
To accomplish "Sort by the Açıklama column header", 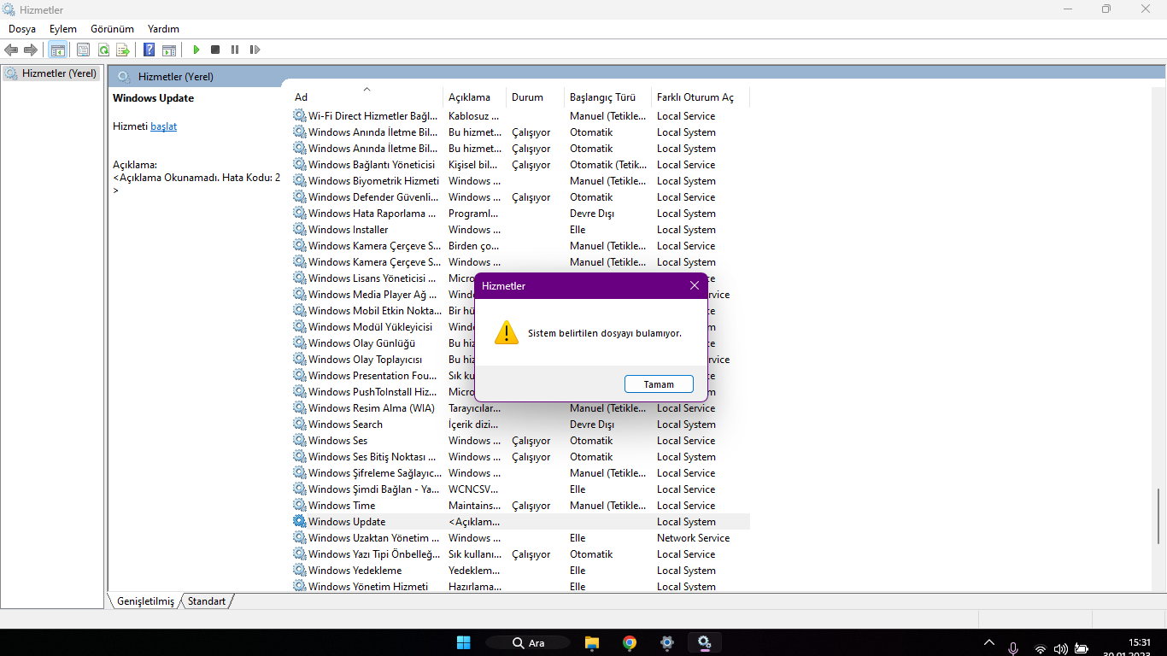I will click(475, 97).
